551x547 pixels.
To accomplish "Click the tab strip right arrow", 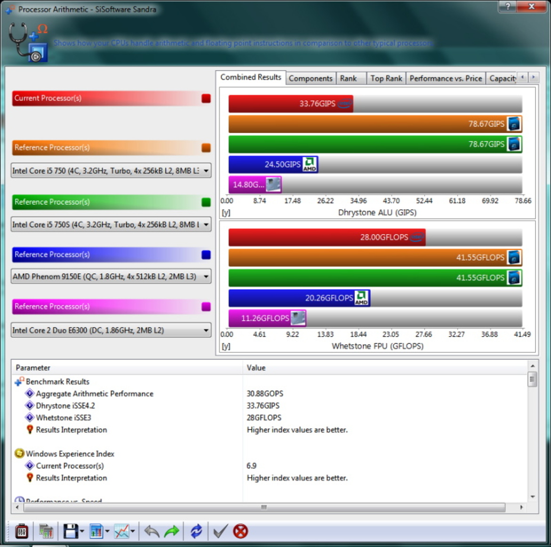I will (x=534, y=77).
